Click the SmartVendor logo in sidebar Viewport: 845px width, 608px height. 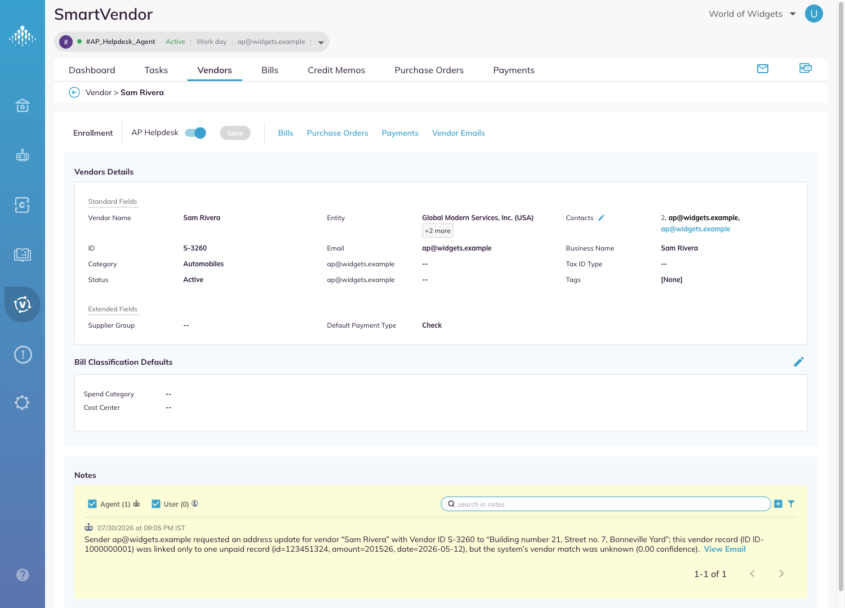(x=23, y=36)
